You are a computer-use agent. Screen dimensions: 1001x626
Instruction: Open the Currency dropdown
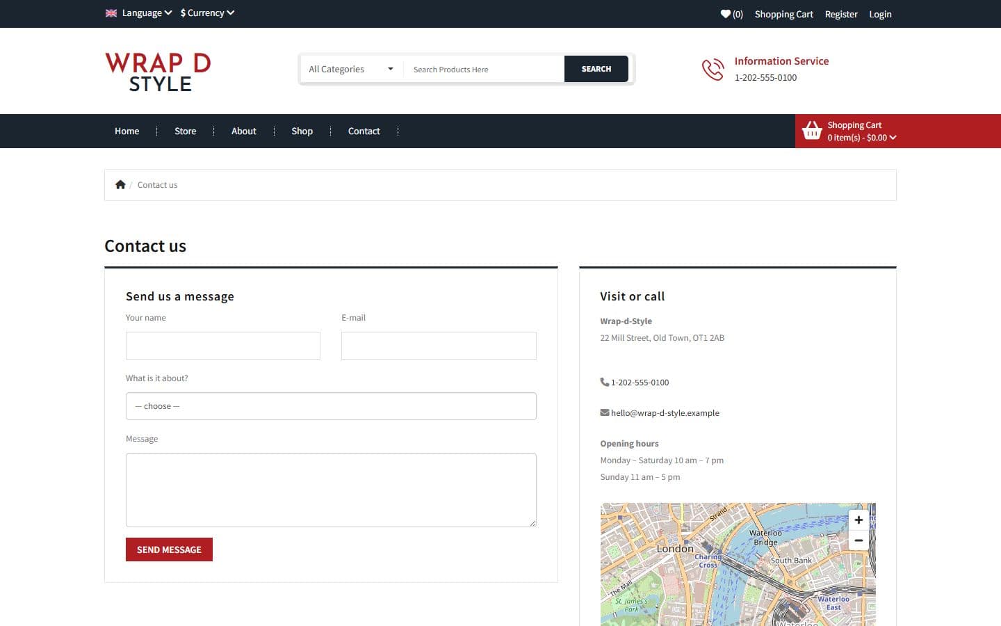207,13
